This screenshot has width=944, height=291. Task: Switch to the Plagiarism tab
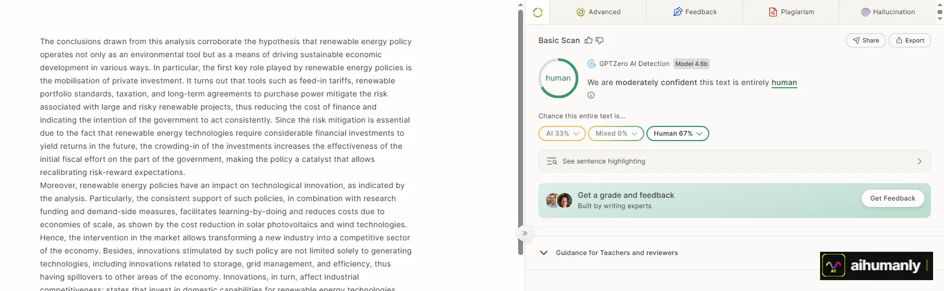791,12
